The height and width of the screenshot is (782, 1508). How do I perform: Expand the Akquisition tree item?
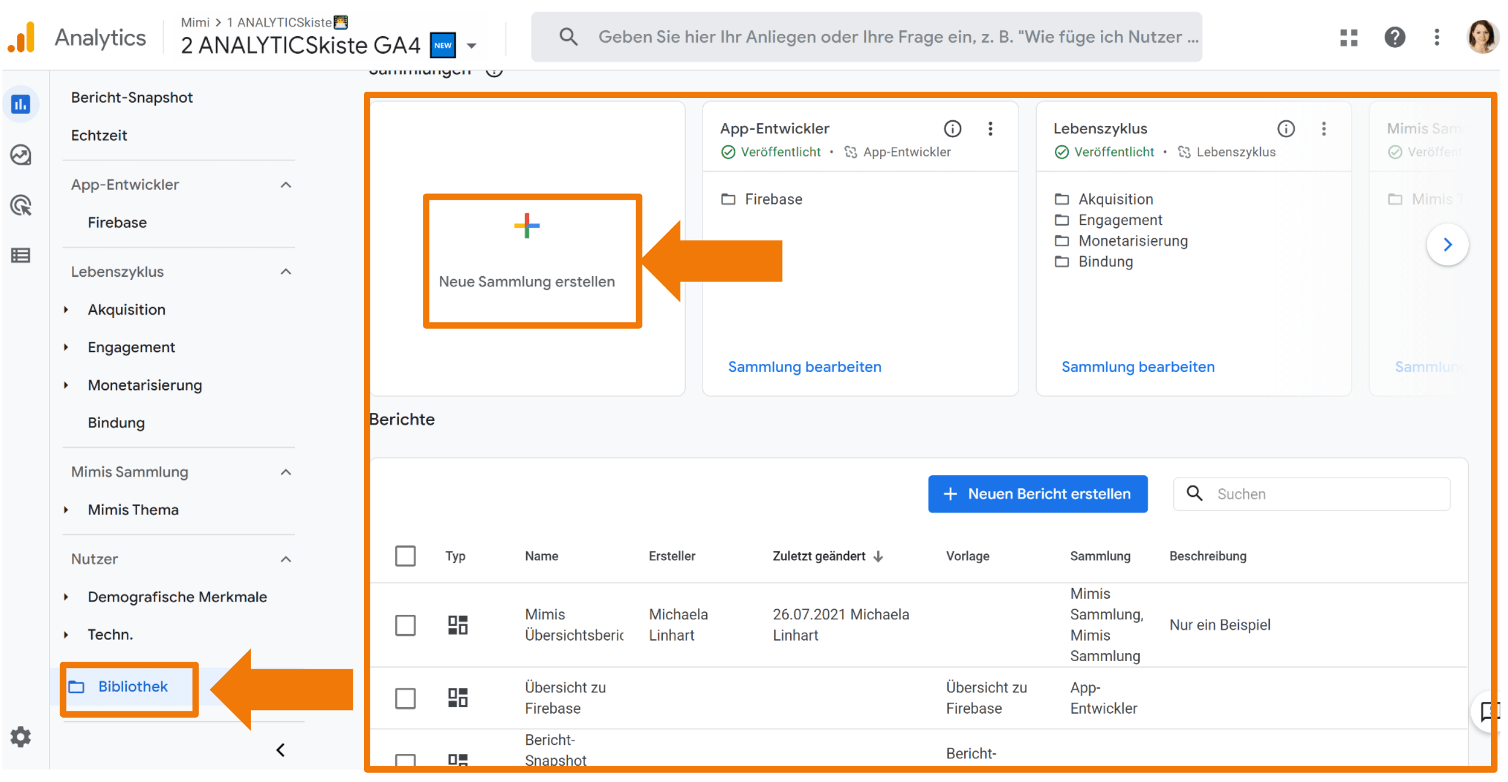[66, 310]
